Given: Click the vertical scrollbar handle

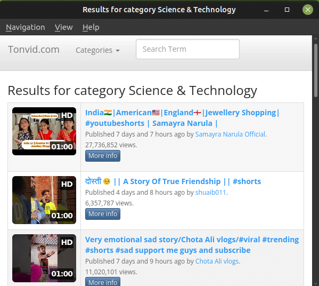Looking at the screenshot, I should pyautogui.click(x=316, y=70).
